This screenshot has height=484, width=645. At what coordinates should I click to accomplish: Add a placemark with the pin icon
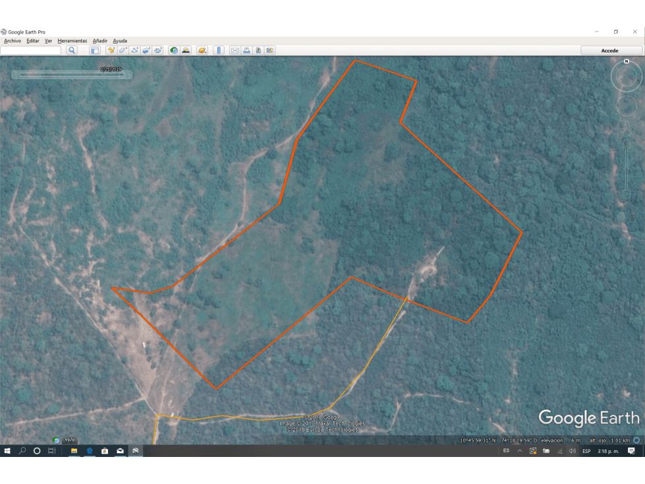pyautogui.click(x=111, y=50)
